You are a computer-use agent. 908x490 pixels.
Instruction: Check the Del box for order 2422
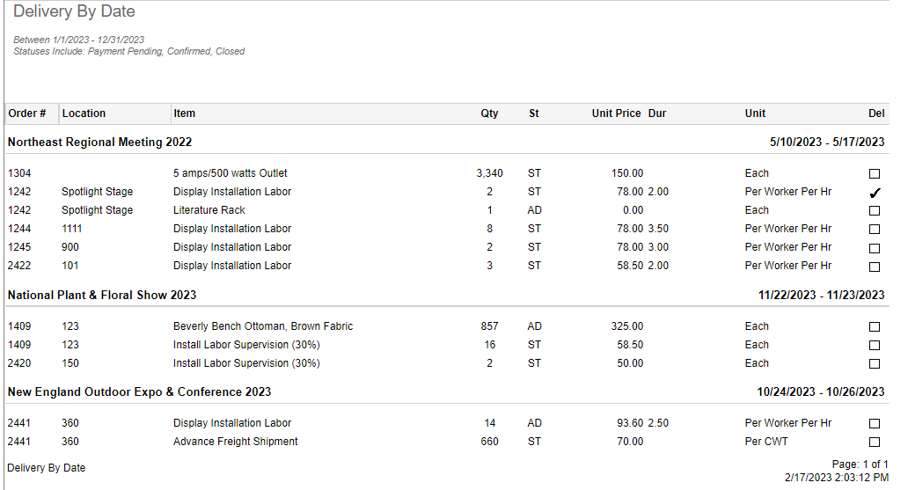point(874,267)
